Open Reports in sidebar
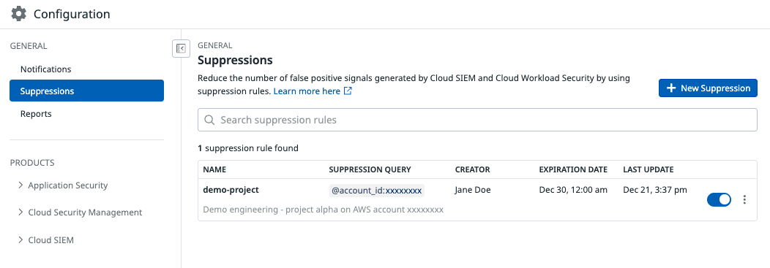Viewport: 770px width, 268px height. [36, 114]
